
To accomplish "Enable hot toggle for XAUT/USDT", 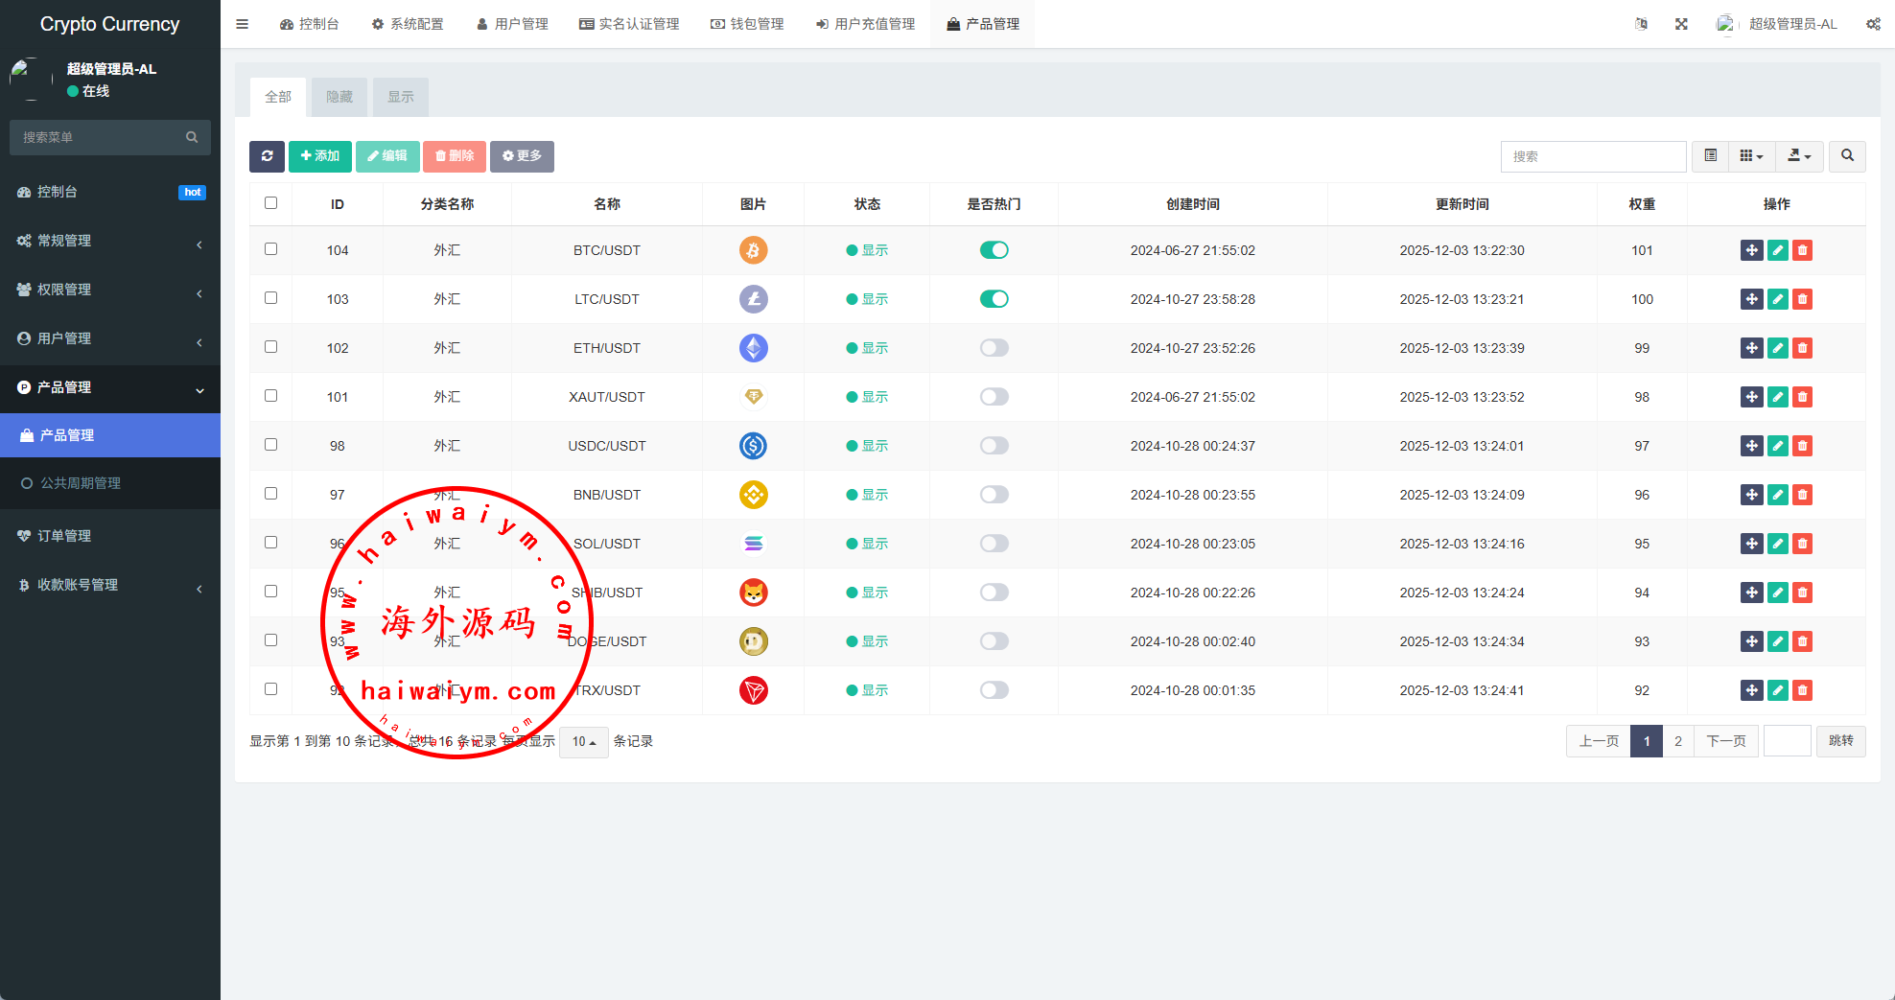I will pyautogui.click(x=994, y=397).
